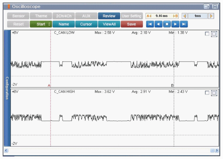Click the 9.16 ms cursor interval readout
The height and width of the screenshot is (159, 223).
(162, 16)
